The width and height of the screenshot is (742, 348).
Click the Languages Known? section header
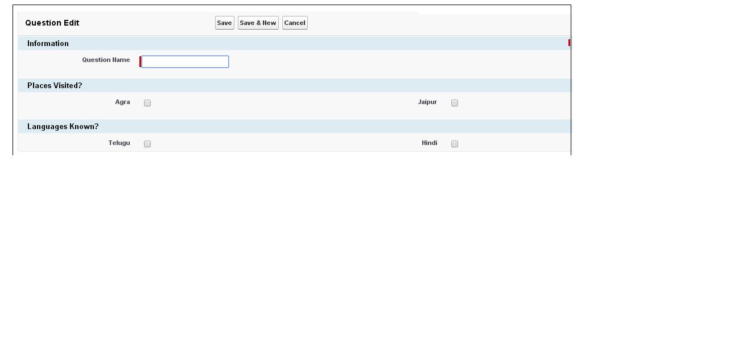pyautogui.click(x=63, y=126)
